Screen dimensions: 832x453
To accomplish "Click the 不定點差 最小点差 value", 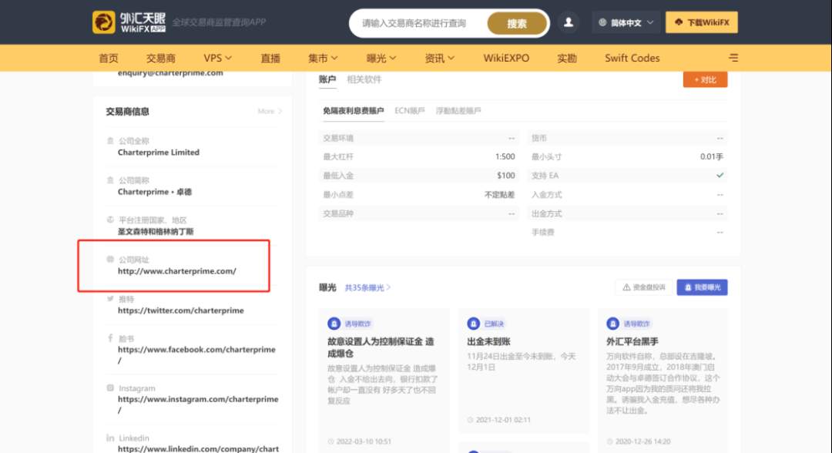I will coord(500,195).
